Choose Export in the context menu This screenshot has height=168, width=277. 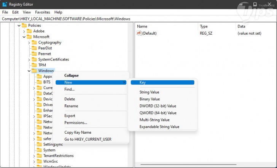click(x=91, y=116)
